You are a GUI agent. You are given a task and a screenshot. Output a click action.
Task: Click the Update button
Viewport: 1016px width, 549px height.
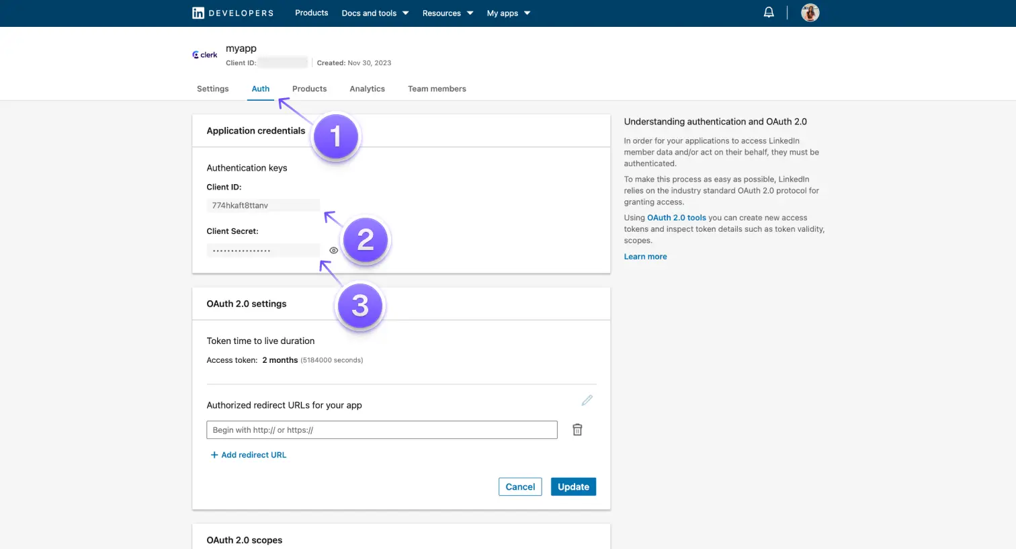(x=573, y=486)
